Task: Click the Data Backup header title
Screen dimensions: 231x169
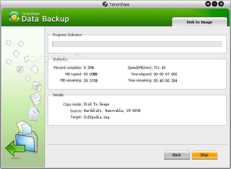Action: coord(45,19)
